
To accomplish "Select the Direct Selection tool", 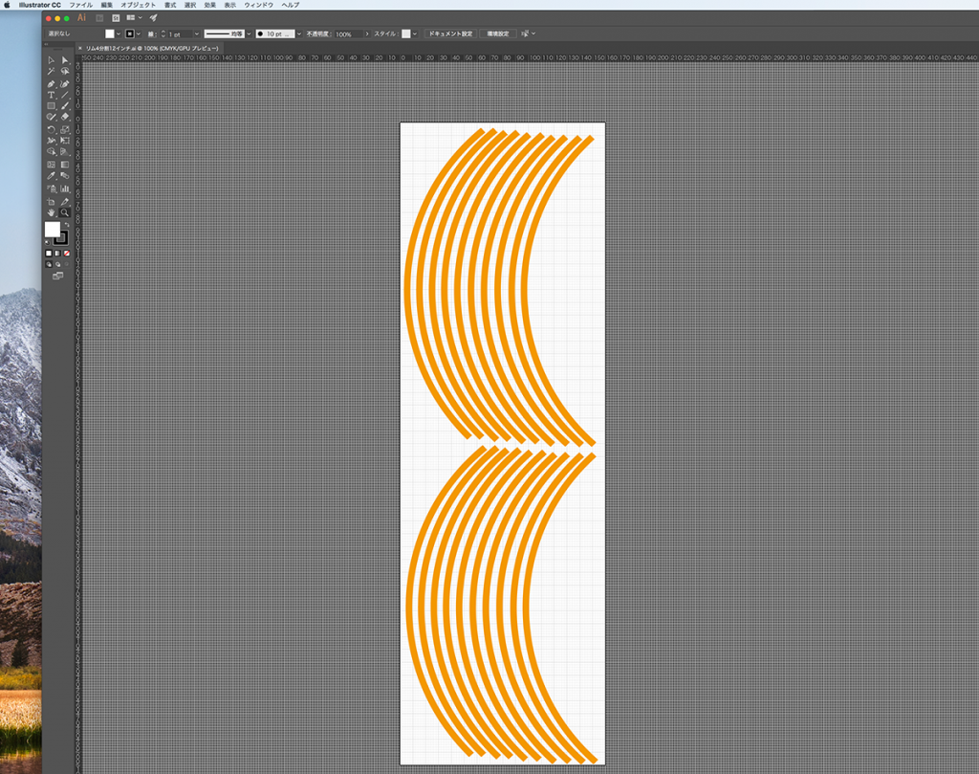I will 65,60.
